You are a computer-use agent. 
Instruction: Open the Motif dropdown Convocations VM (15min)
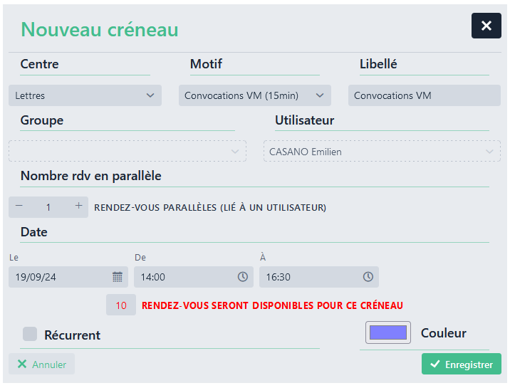click(254, 95)
